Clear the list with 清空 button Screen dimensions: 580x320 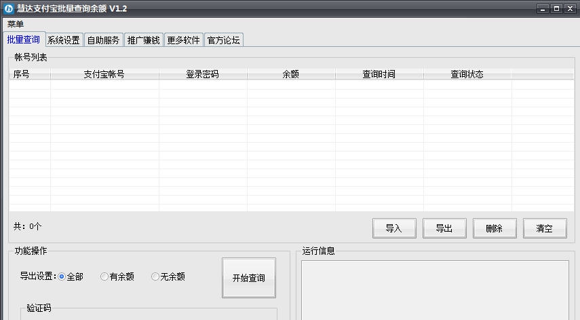point(545,228)
